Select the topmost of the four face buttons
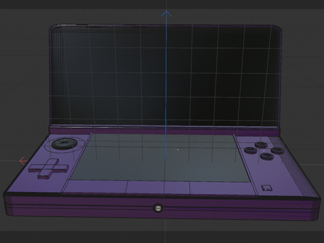This screenshot has height=243, width=324. pos(261,145)
